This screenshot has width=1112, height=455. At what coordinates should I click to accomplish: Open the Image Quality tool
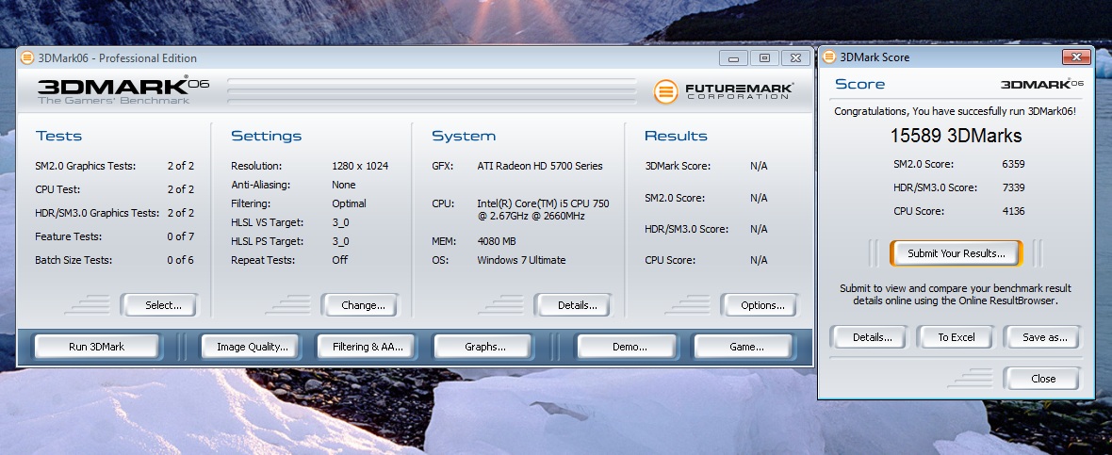coord(251,347)
